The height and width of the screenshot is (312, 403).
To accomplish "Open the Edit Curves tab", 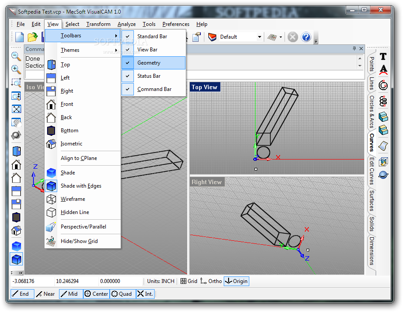I will click(x=372, y=171).
